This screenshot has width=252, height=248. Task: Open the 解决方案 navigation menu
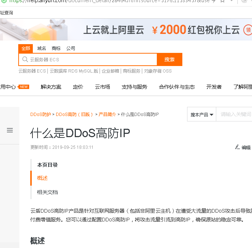[51, 87]
